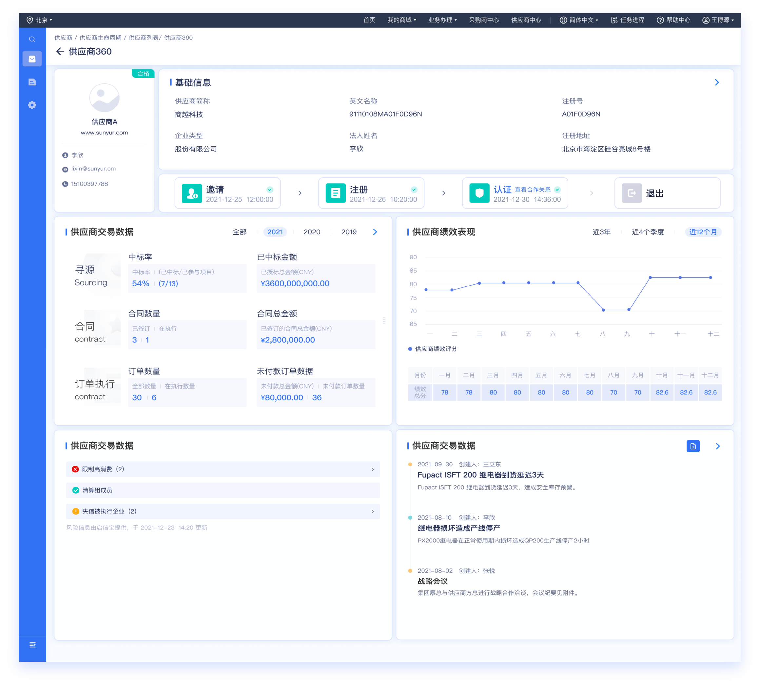Open 供应商中心 in top navigation
This screenshot has width=760, height=687.
(x=526, y=20)
